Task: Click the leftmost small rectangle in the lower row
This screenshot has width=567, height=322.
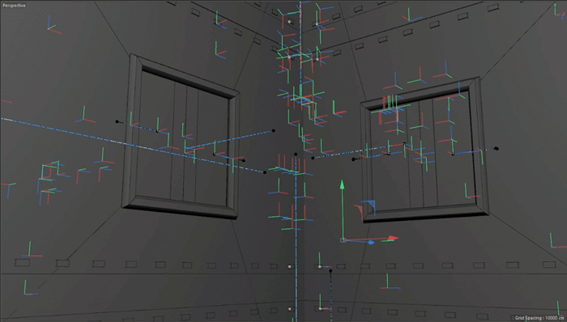Action: pyautogui.click(x=22, y=263)
